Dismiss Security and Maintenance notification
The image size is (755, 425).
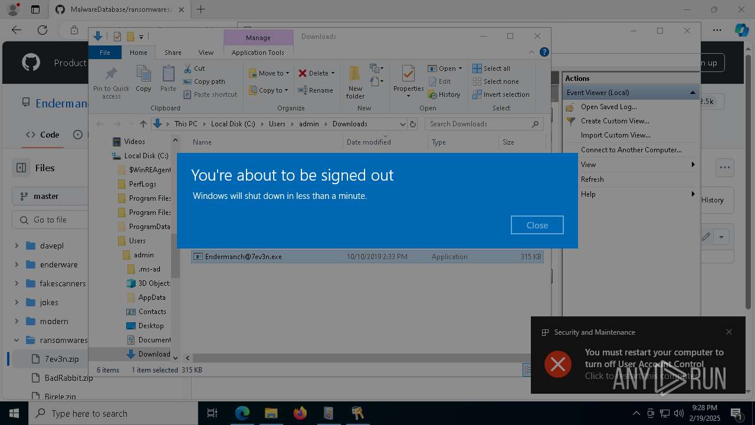tap(729, 332)
